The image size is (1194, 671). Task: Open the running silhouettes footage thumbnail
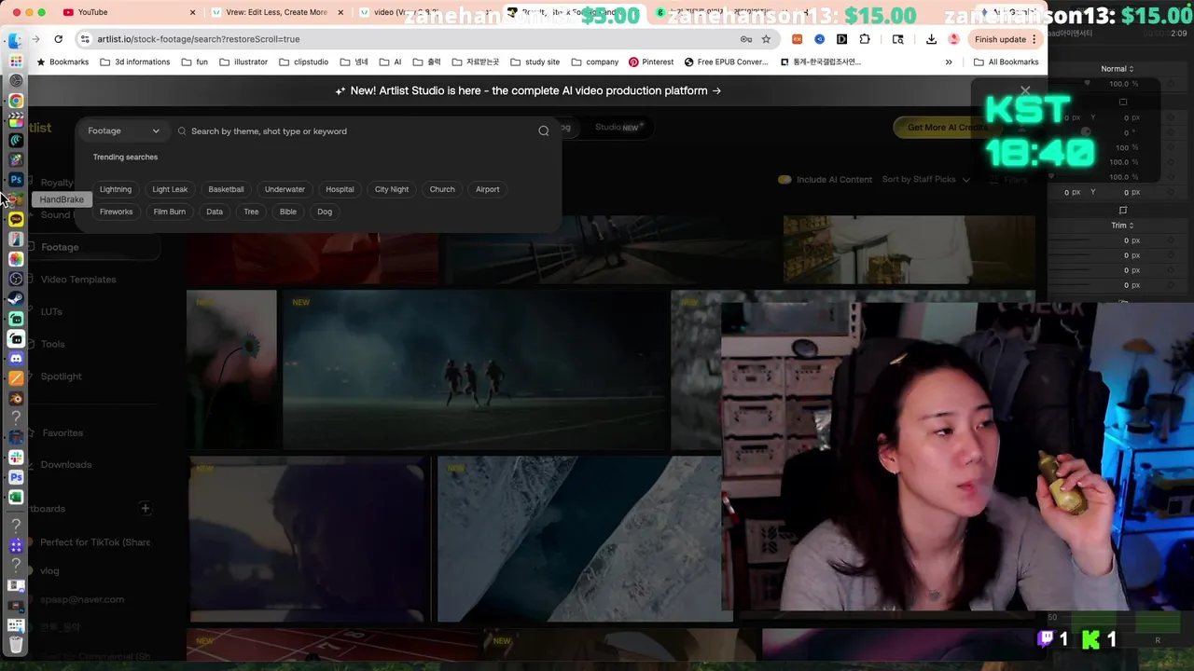coord(476,371)
